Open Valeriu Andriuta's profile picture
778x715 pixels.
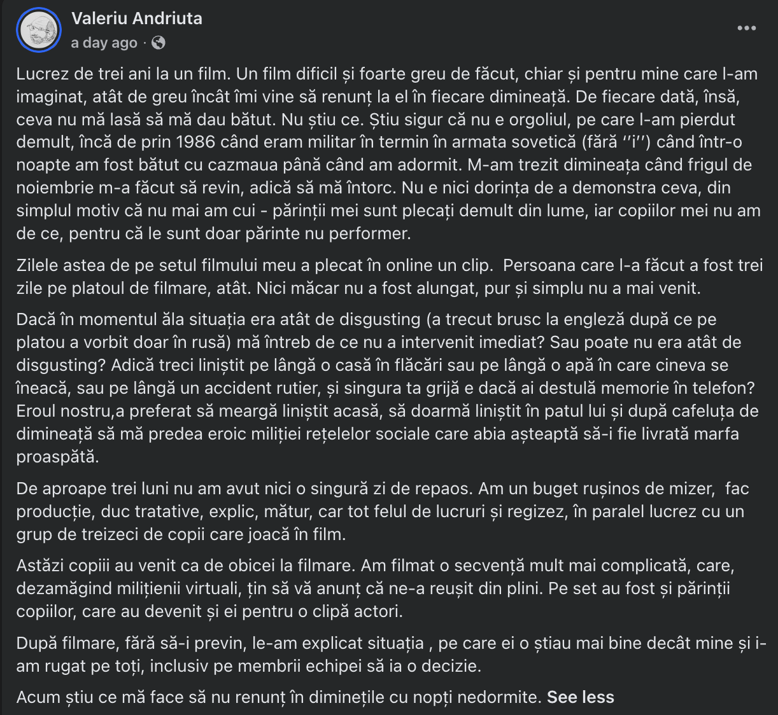click(x=39, y=30)
